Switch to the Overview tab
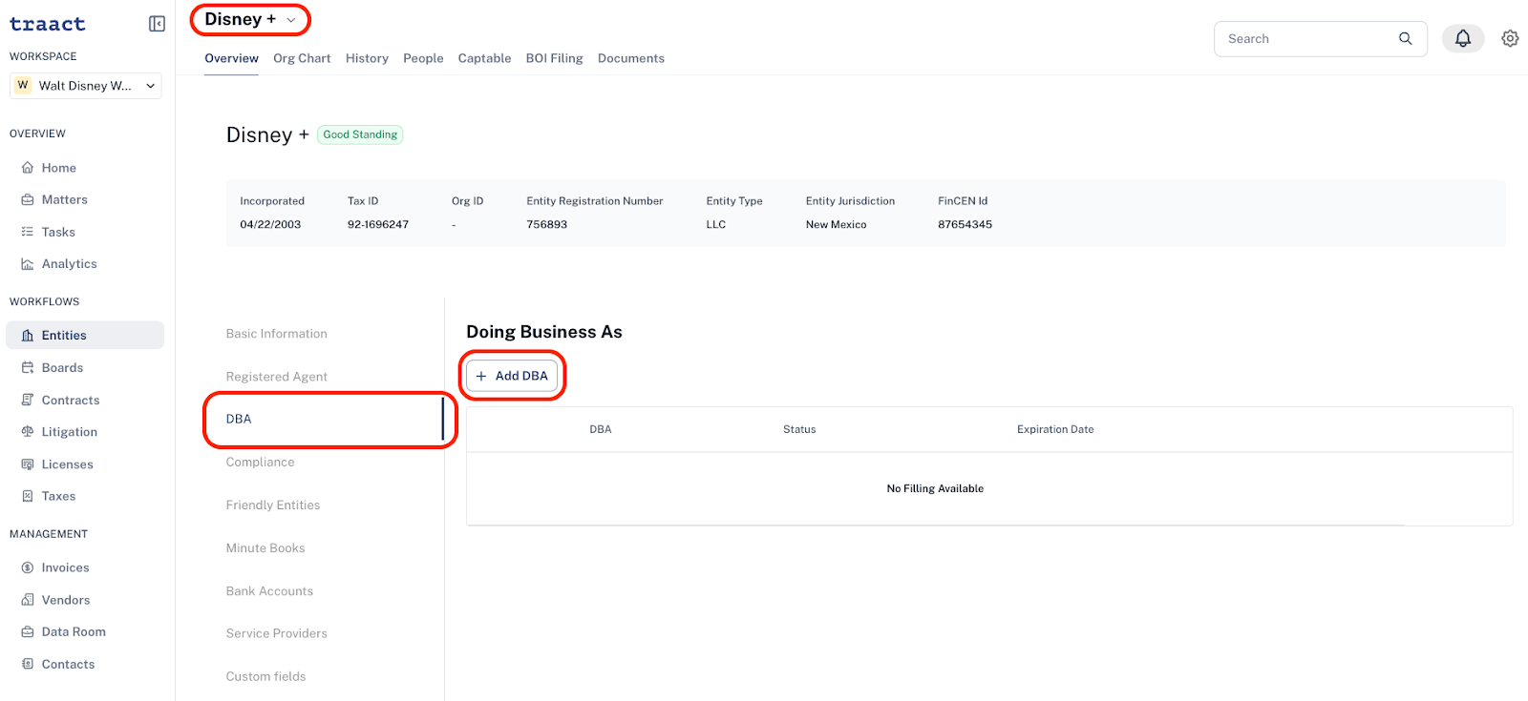Screen dimensions: 1528x701 coord(231,58)
